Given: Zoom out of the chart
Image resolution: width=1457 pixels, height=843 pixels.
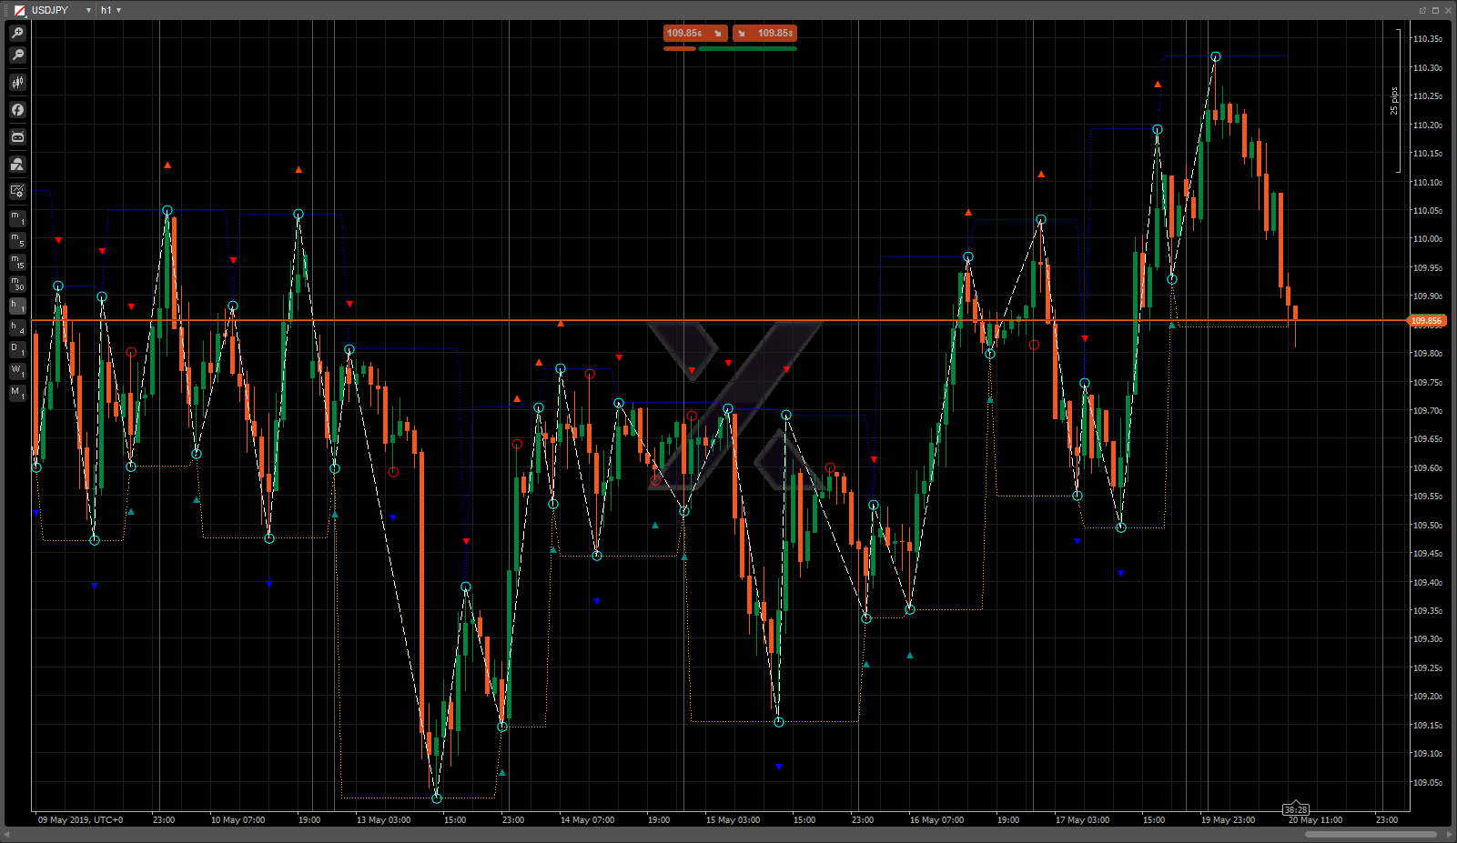Looking at the screenshot, I should (17, 55).
